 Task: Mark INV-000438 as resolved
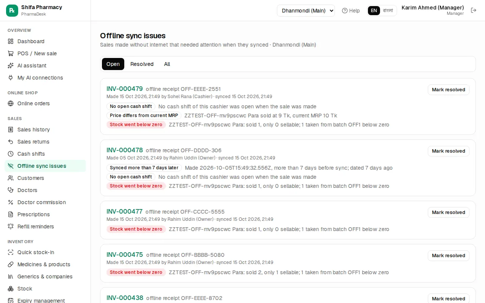[x=449, y=298]
